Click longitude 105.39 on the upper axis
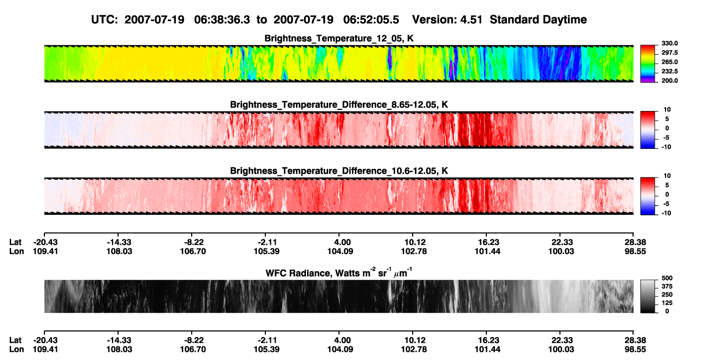Image resolution: width=704 pixels, height=361 pixels. tap(266, 251)
